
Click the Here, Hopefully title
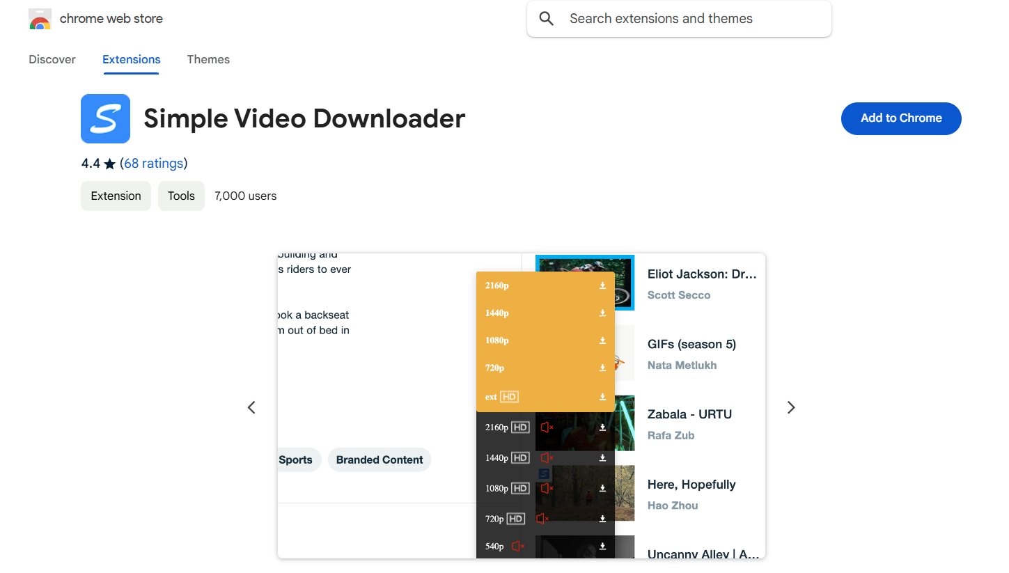691,485
